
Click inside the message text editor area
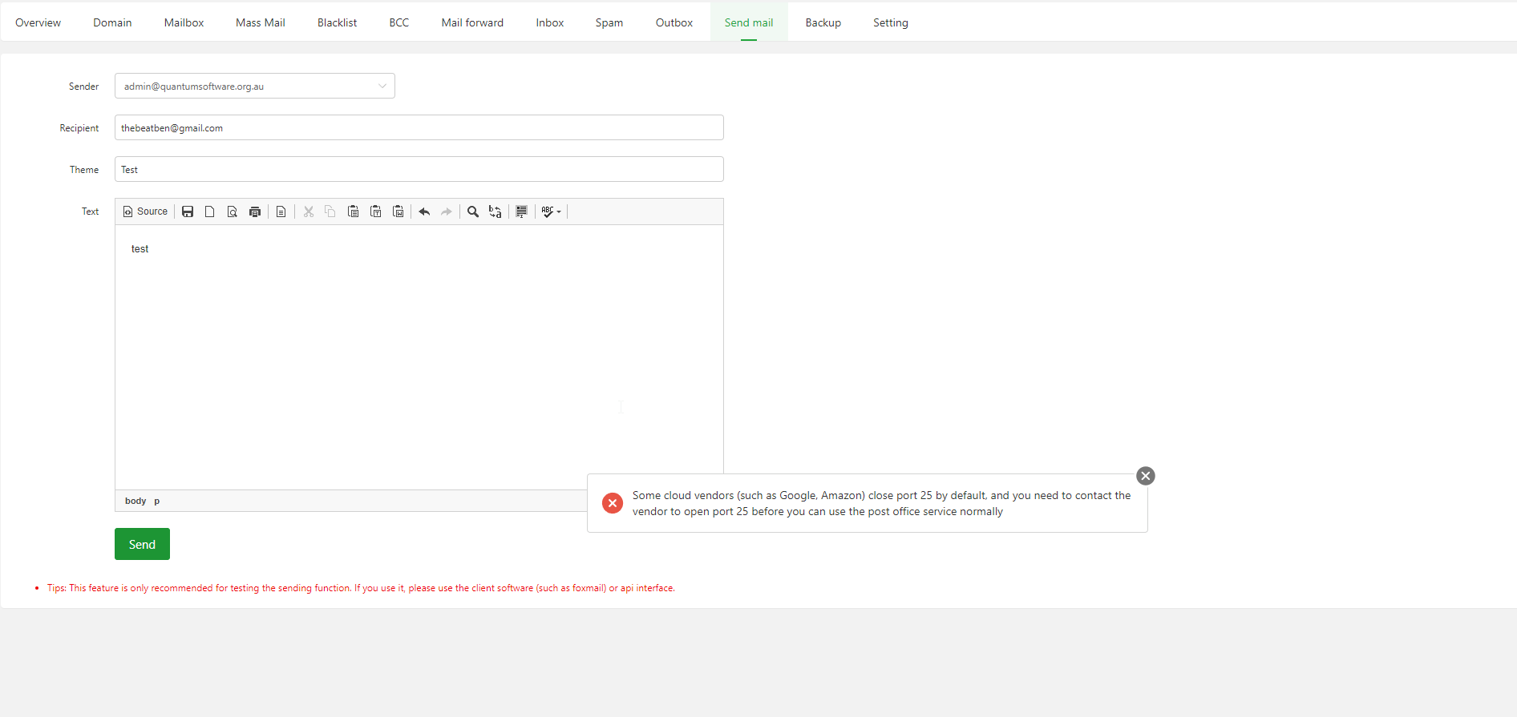coord(419,357)
